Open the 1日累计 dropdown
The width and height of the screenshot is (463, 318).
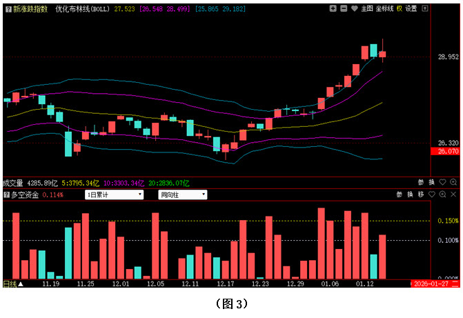114,195
